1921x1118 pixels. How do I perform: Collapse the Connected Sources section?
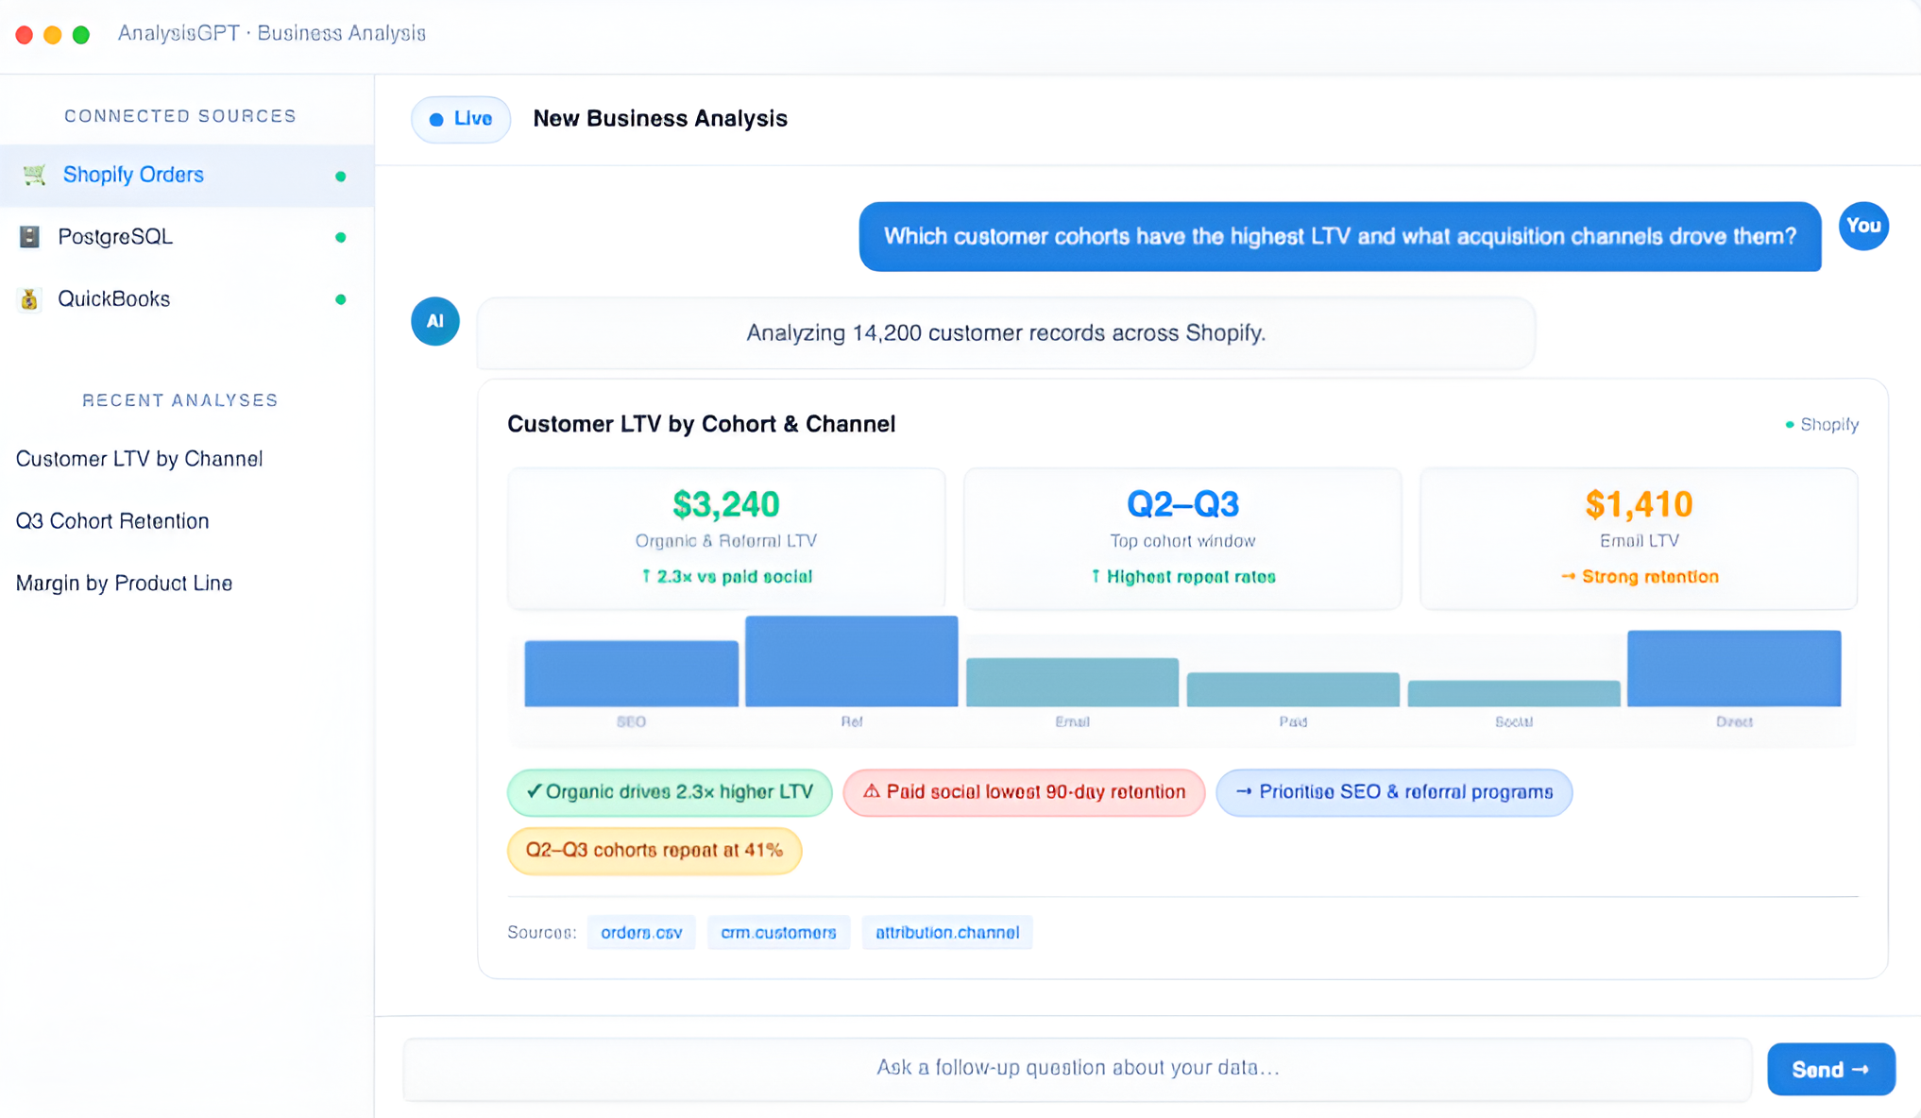[179, 115]
